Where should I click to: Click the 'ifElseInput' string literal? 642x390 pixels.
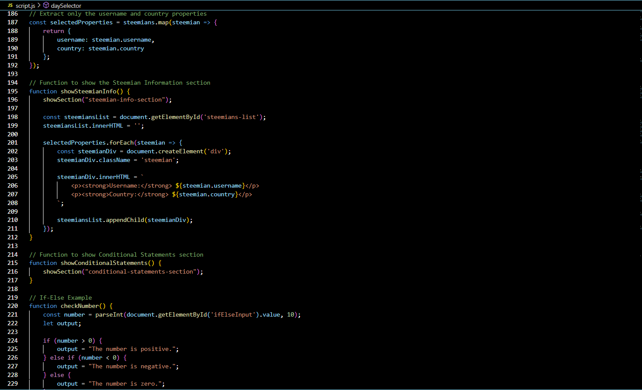(x=233, y=314)
